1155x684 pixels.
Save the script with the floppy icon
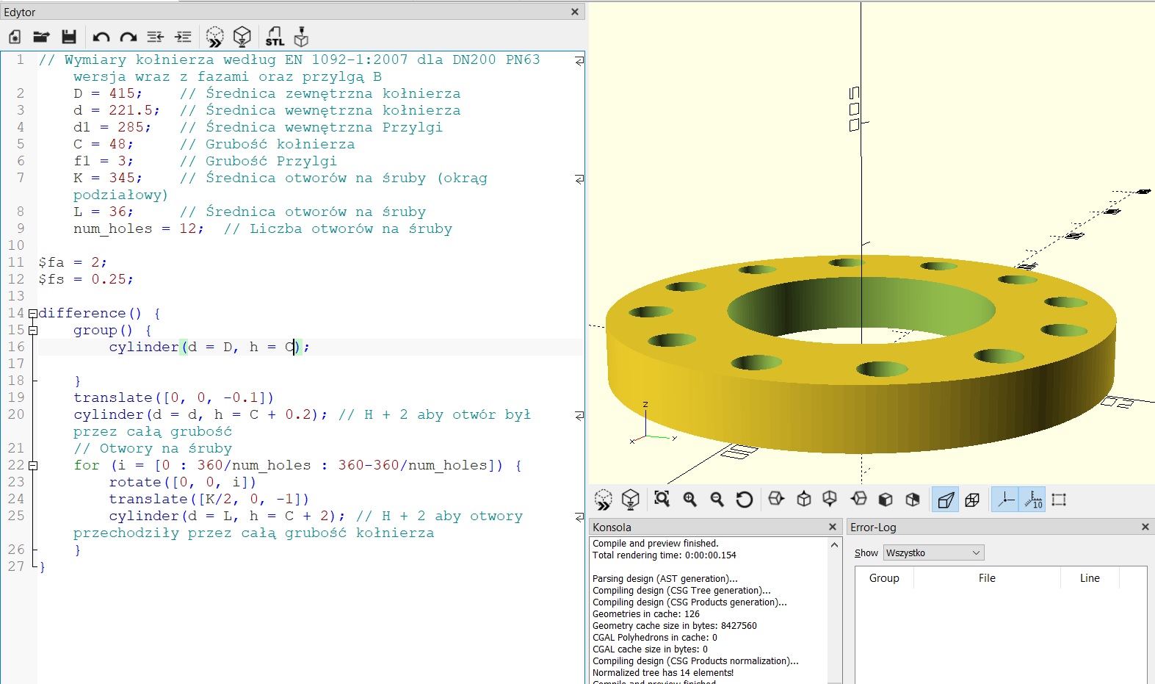(x=69, y=37)
